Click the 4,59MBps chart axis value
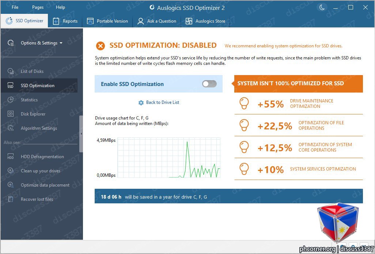 106,140
